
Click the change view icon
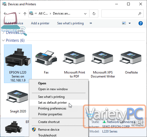tap(124, 23)
